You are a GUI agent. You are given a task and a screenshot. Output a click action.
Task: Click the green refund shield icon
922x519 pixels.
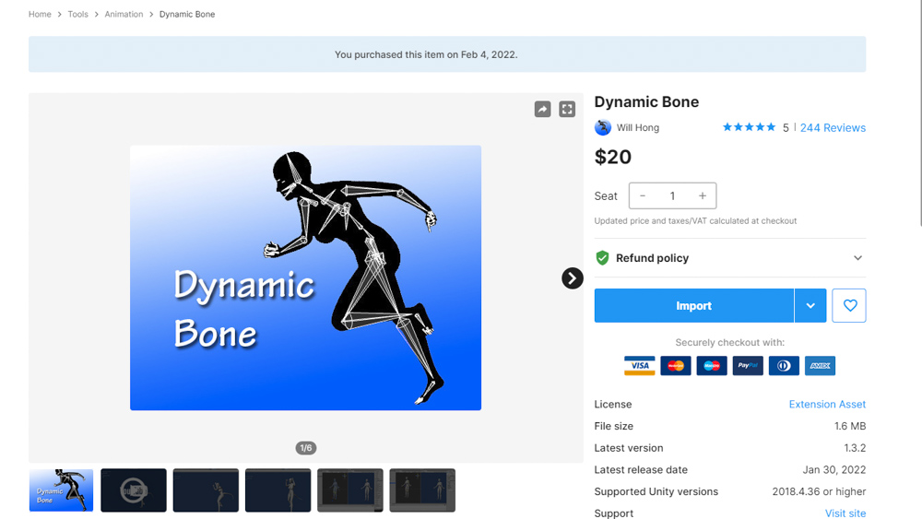602,258
